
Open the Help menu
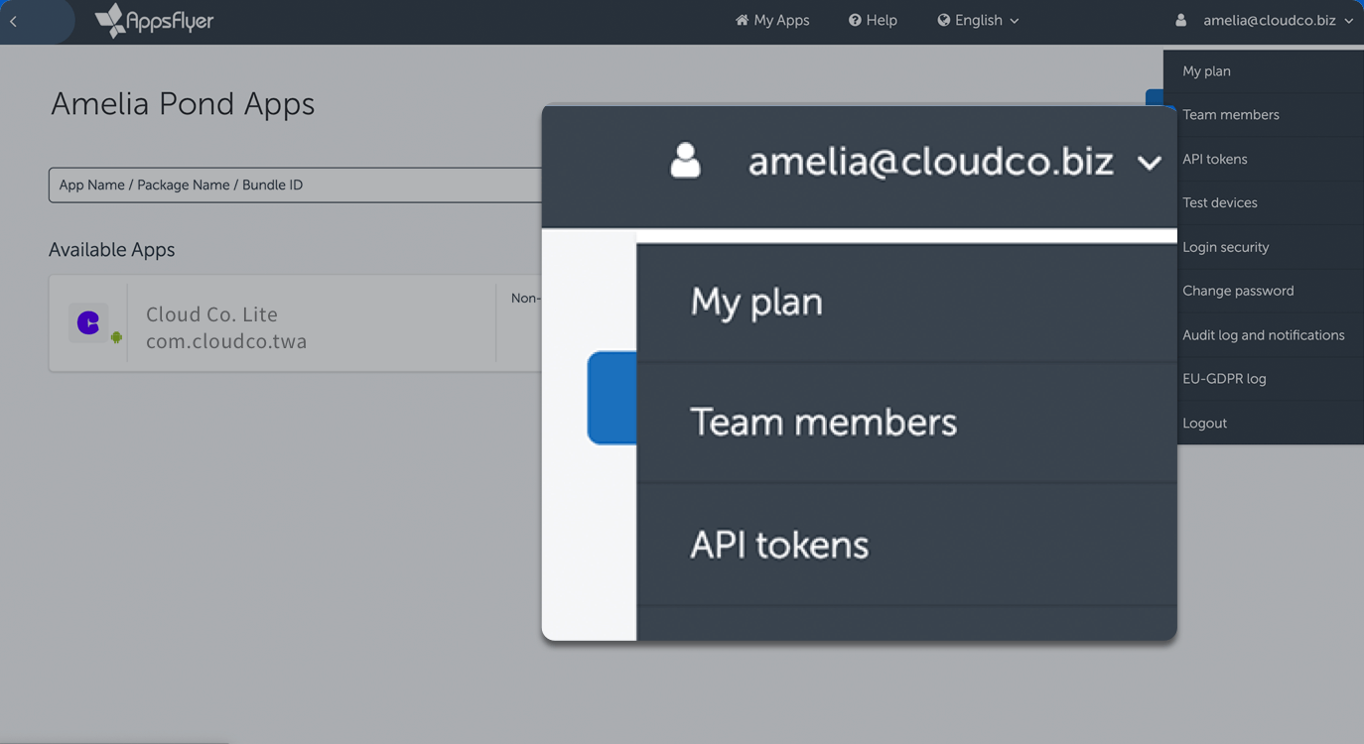coord(873,20)
